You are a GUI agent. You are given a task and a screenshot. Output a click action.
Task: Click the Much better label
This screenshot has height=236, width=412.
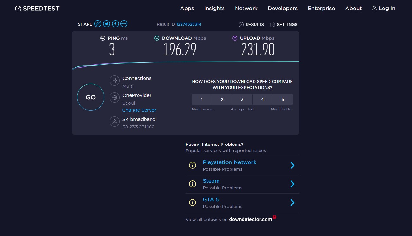point(282,109)
